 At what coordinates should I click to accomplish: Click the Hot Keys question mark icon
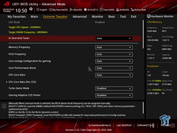click(173, 126)
